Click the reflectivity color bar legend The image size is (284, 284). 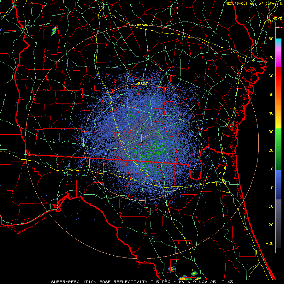point(279,140)
